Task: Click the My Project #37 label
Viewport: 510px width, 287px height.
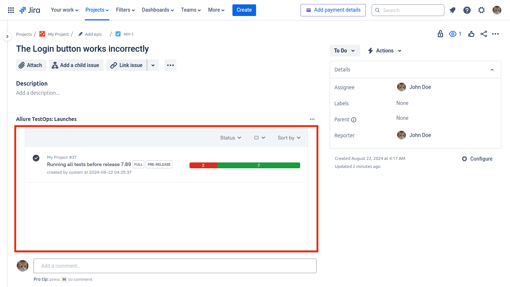Action: pos(62,157)
